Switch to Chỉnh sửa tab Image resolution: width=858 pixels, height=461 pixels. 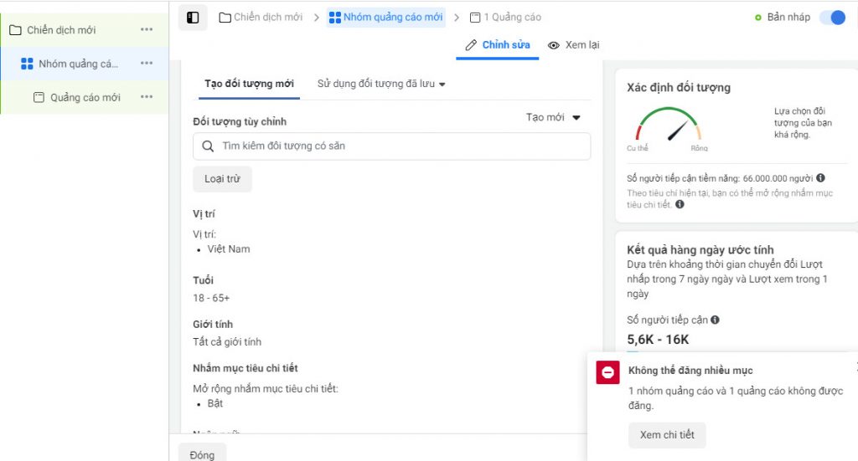(x=498, y=45)
